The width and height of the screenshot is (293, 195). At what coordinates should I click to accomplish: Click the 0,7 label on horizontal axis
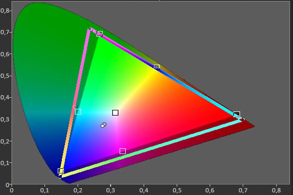click(243, 190)
